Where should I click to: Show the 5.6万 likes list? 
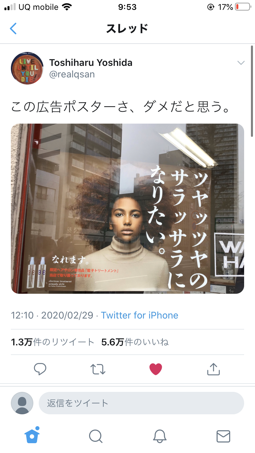[x=135, y=342]
